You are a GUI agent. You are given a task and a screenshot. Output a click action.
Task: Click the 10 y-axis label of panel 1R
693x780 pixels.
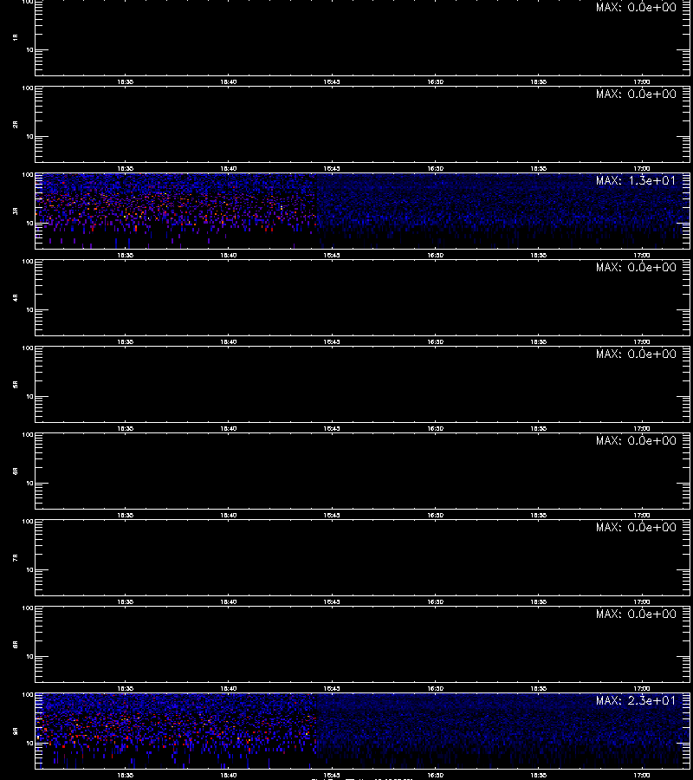pos(29,49)
